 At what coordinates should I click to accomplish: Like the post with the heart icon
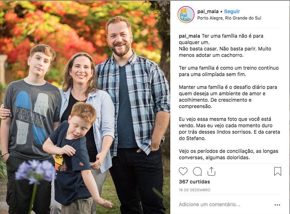183,171
